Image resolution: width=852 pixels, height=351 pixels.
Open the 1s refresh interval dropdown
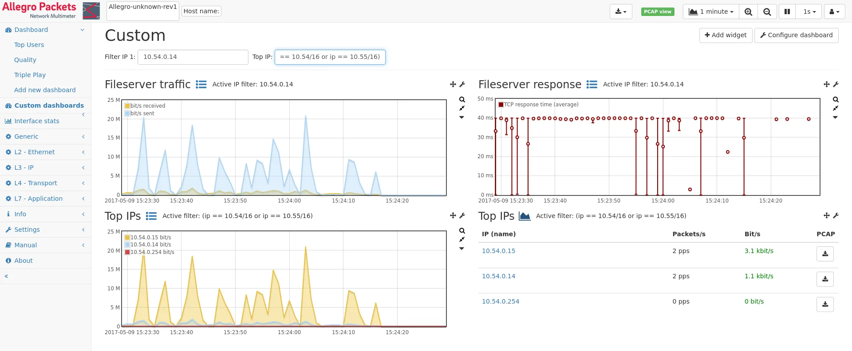coord(809,12)
